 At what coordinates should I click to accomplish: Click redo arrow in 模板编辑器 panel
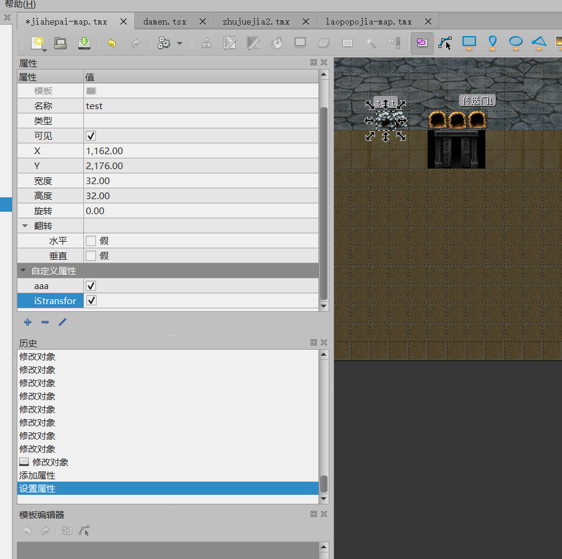coord(45,531)
